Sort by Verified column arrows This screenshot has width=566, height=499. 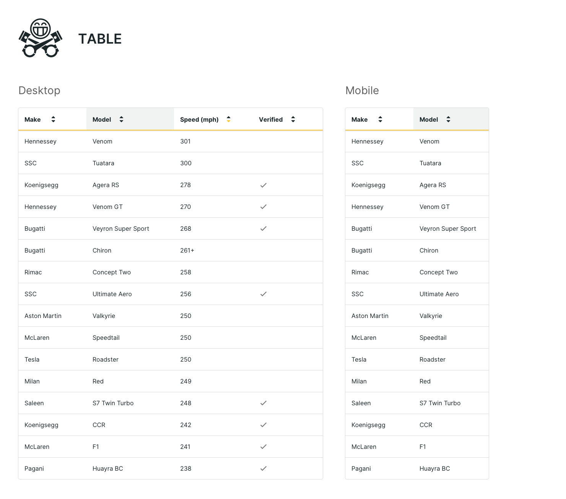click(x=293, y=119)
